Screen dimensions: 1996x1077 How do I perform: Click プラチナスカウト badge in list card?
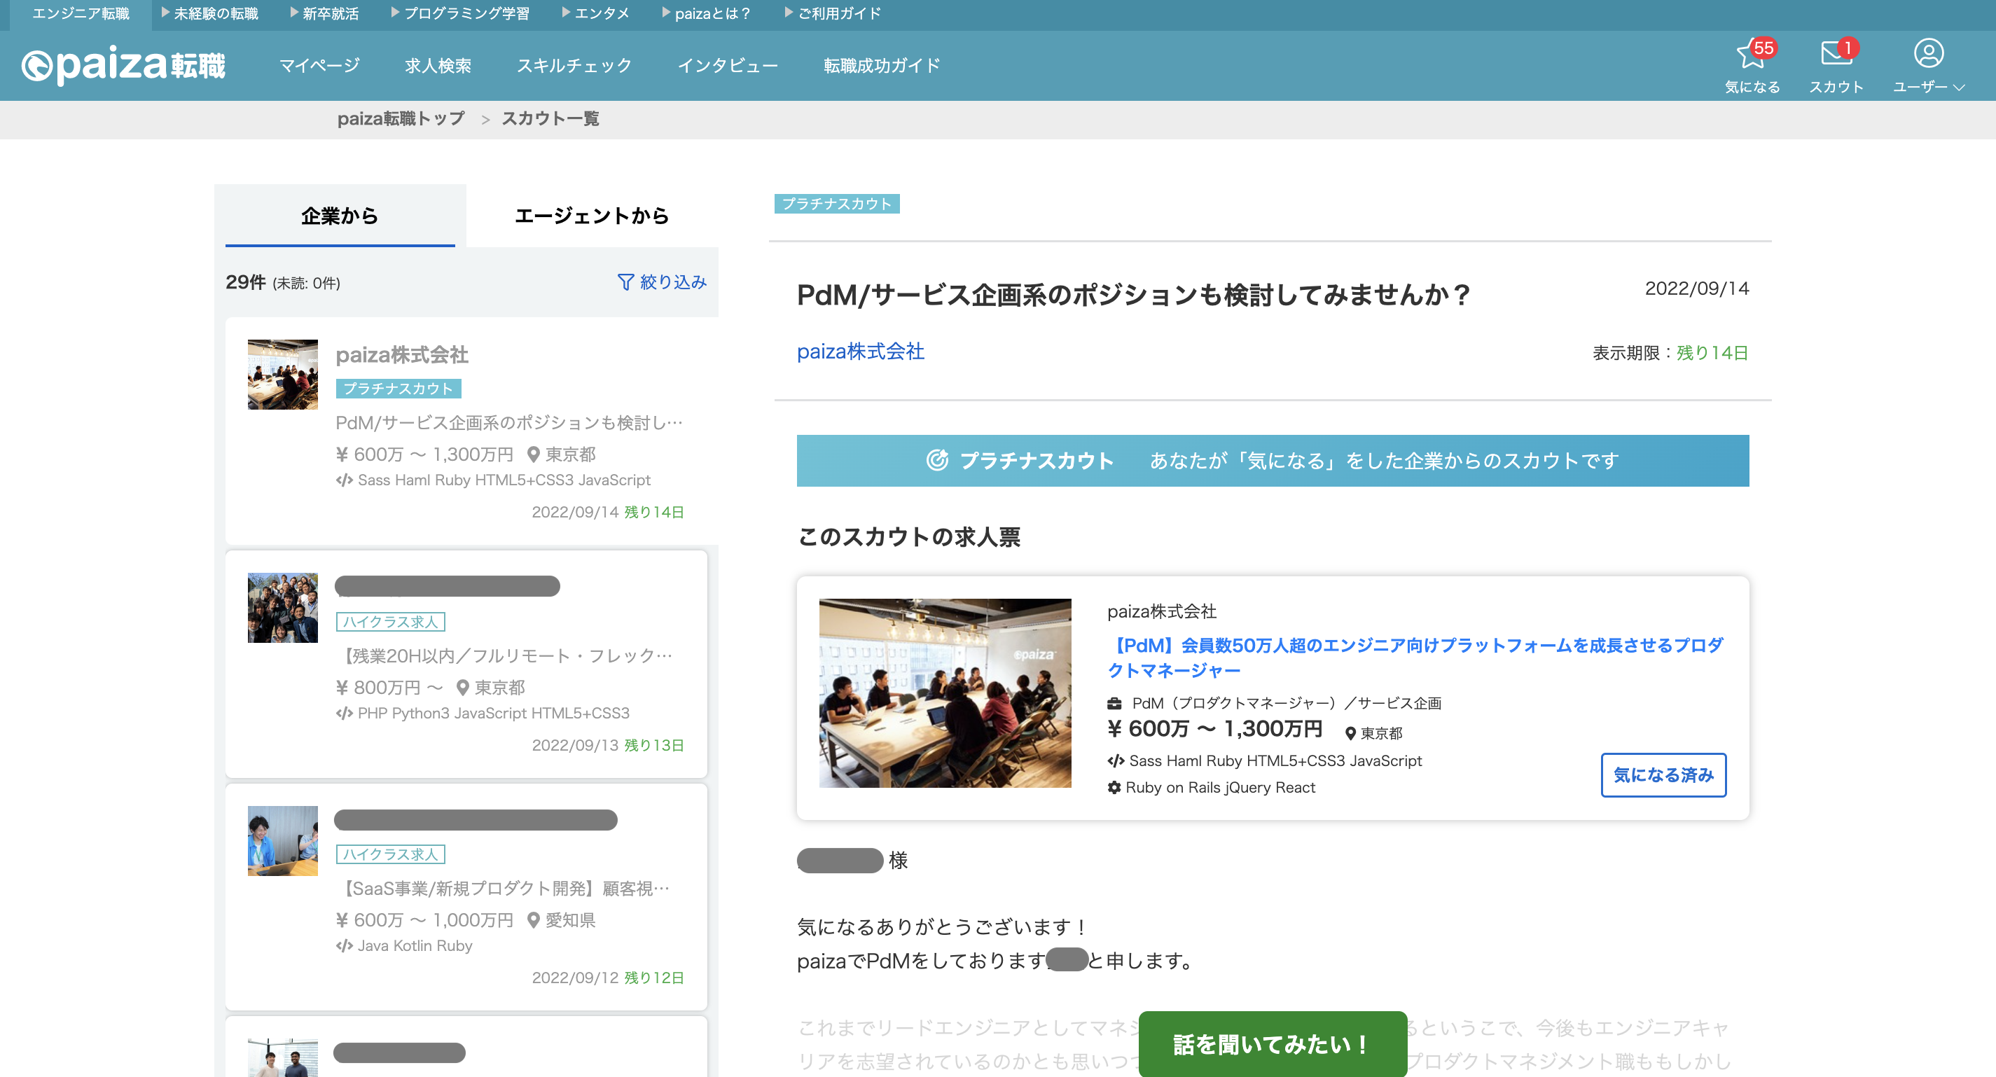click(x=398, y=388)
